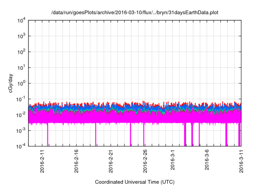Click the 10^3 y-axis tick label
266x186 pixels.
(22, 36)
